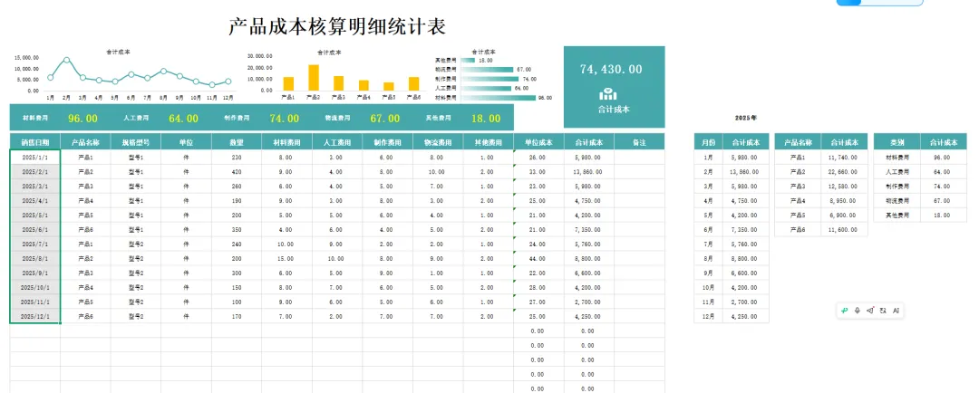Click the paper-plane send icon in floating toolbar
The width and height of the screenshot is (979, 393).
[870, 310]
